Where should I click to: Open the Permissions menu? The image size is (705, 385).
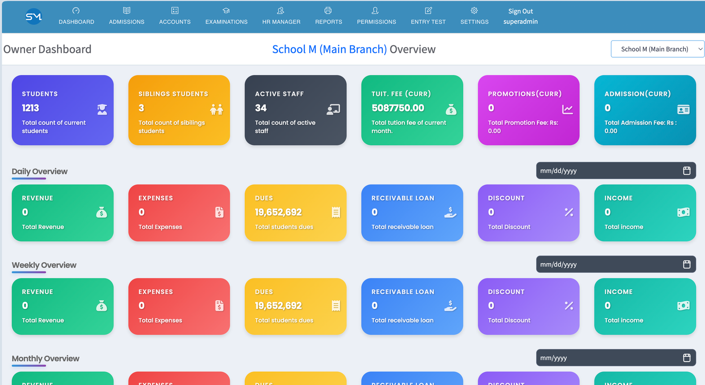click(376, 16)
